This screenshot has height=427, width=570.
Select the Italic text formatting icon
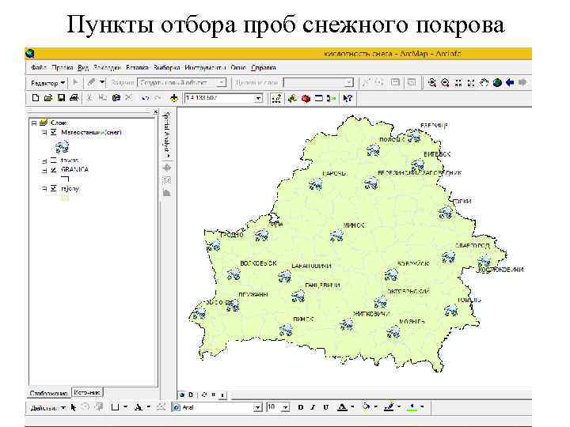313,407
